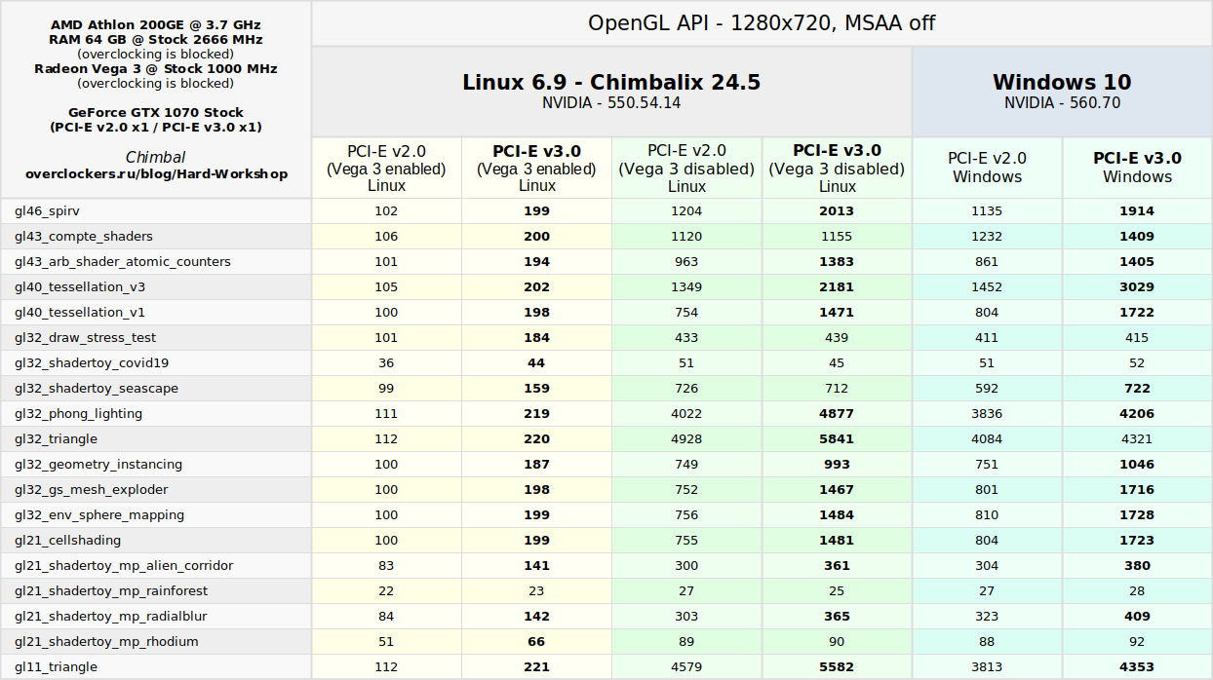1213x680 pixels.
Task: Click the Windows 10 header cell
Action: [x=1062, y=91]
